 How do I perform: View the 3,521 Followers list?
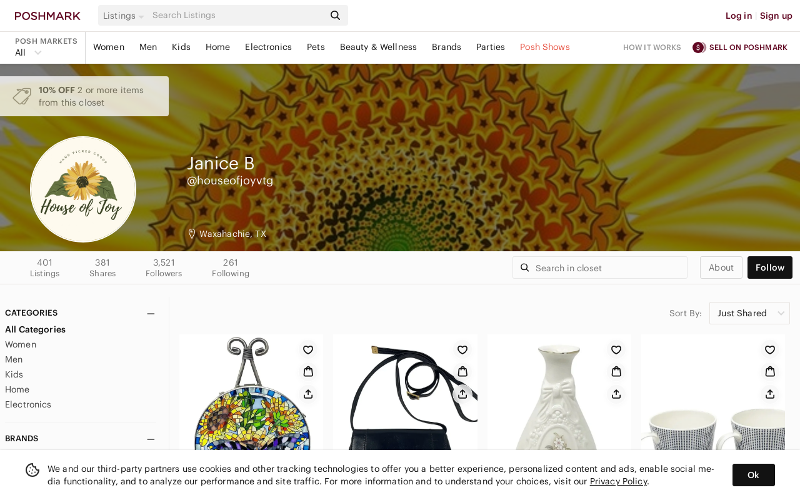pos(164,267)
